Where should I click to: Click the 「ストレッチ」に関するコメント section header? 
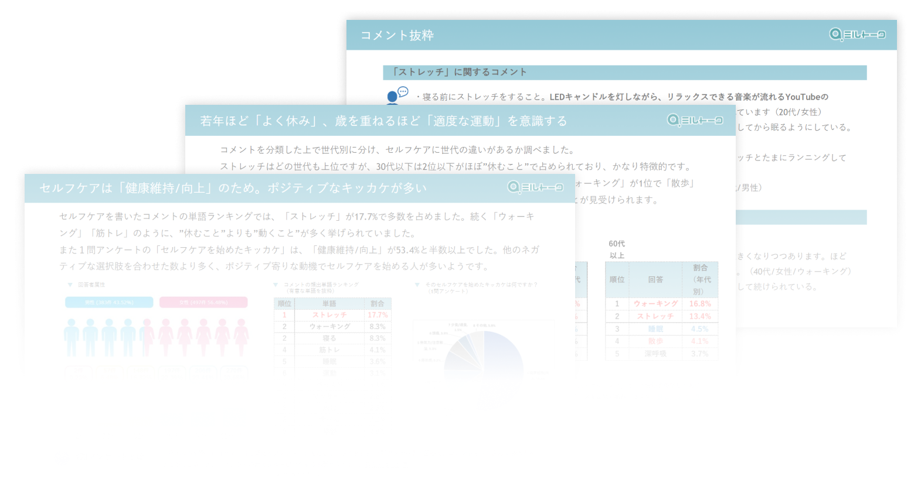625,72
